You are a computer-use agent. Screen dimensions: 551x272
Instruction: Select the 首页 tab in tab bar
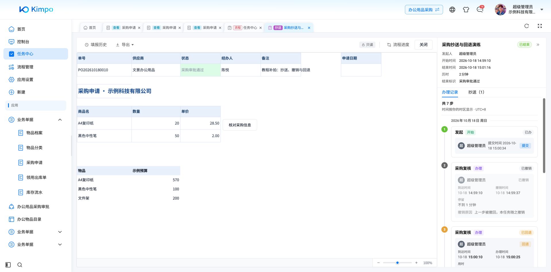click(x=90, y=28)
